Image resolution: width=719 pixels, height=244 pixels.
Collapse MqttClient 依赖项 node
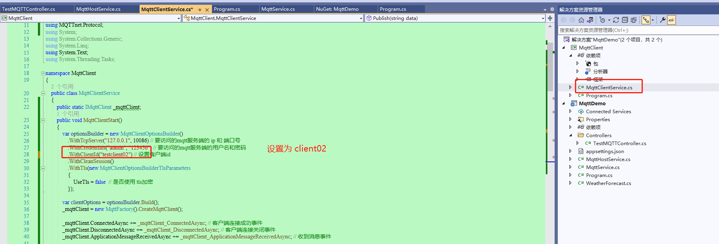[571, 55]
